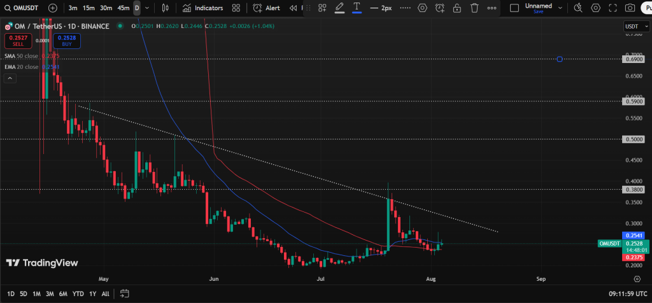Open drawing settings hexagon in floating toolbar
This screenshot has height=303, width=652.
pyautogui.click(x=423, y=8)
